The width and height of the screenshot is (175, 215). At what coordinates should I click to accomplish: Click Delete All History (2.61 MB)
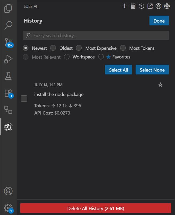click(x=96, y=208)
